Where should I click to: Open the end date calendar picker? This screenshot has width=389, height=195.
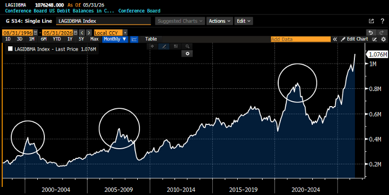tap(76, 33)
